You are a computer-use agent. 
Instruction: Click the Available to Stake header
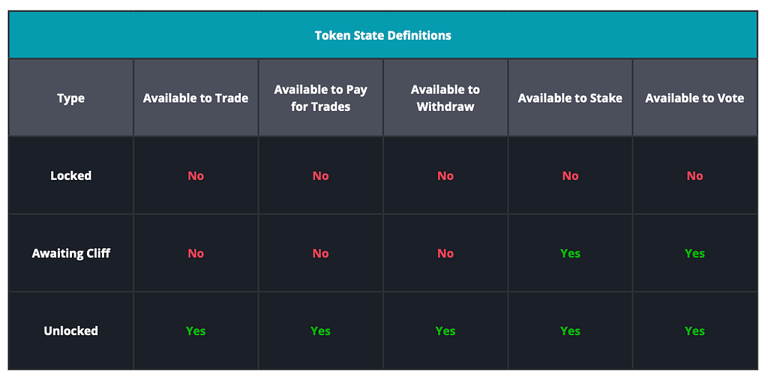pos(570,98)
